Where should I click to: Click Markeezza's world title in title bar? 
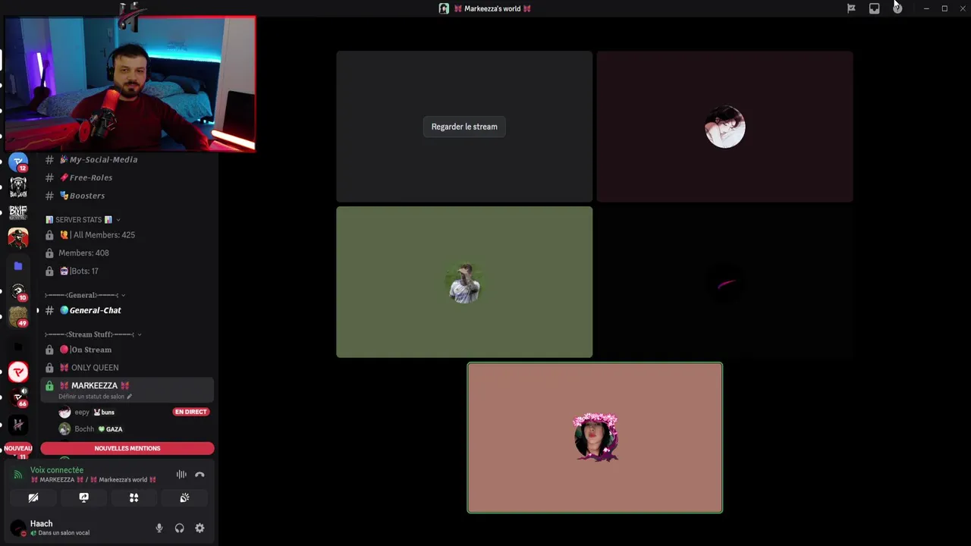492,8
